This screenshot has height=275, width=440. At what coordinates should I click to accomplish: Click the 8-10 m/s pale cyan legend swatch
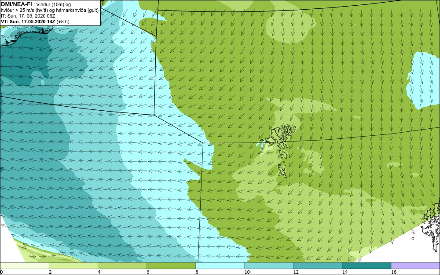pos(220,266)
